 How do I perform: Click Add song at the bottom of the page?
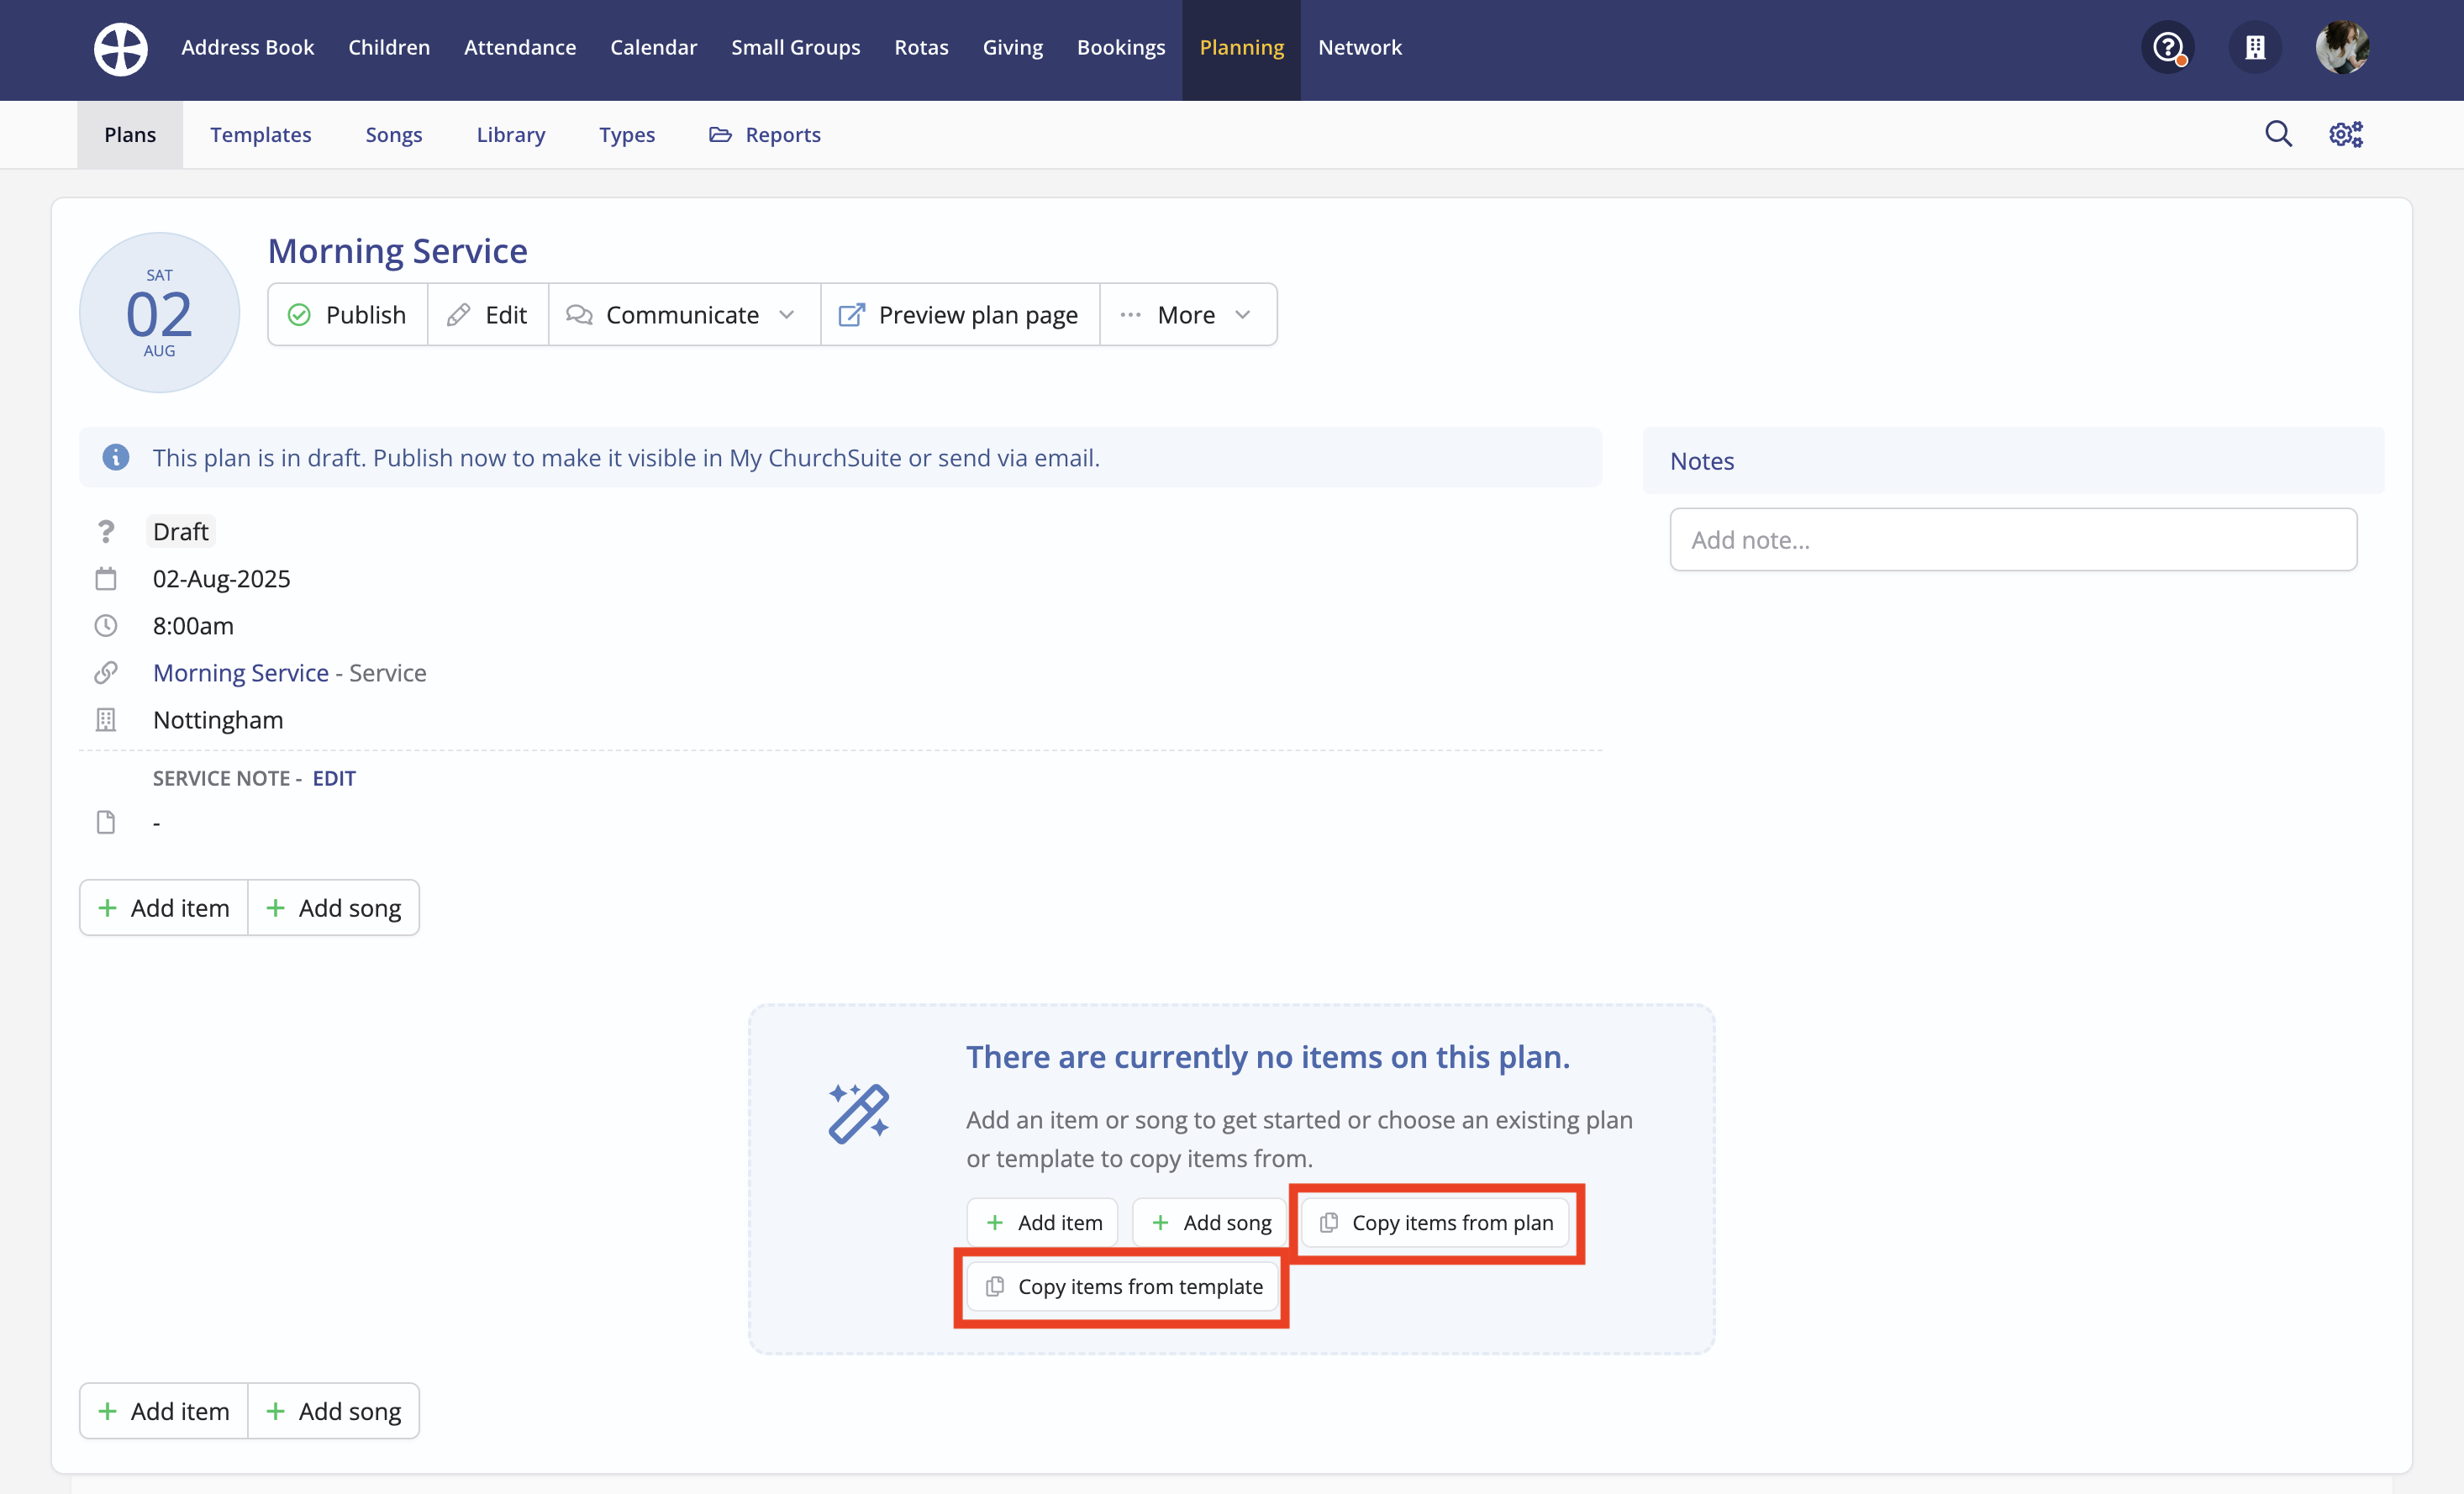click(334, 1410)
